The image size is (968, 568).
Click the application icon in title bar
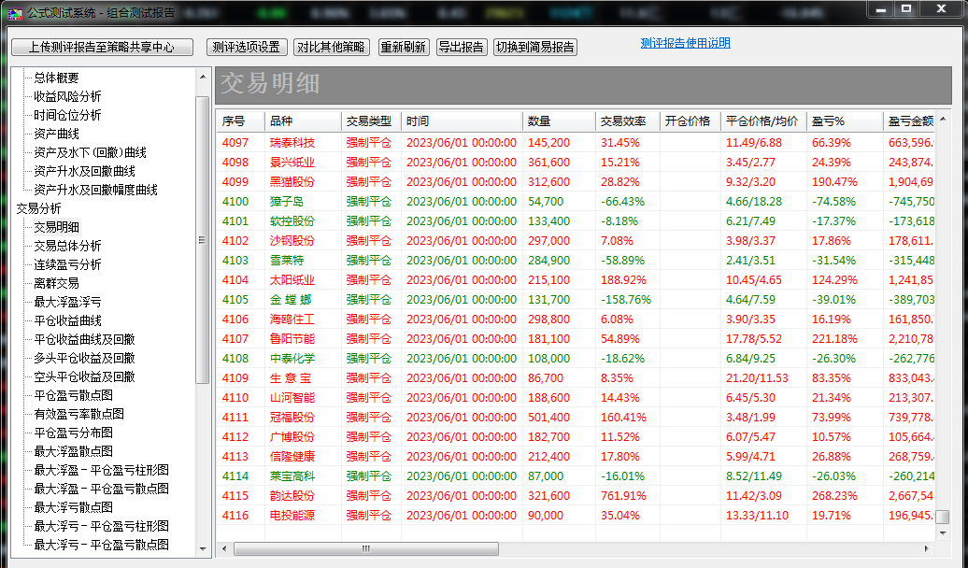tap(15, 12)
